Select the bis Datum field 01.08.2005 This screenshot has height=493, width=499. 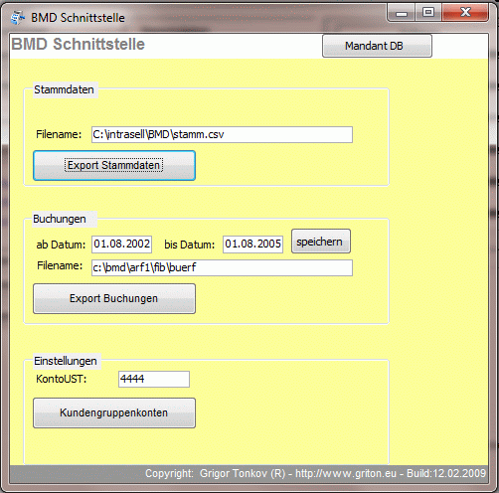pyautogui.click(x=252, y=245)
